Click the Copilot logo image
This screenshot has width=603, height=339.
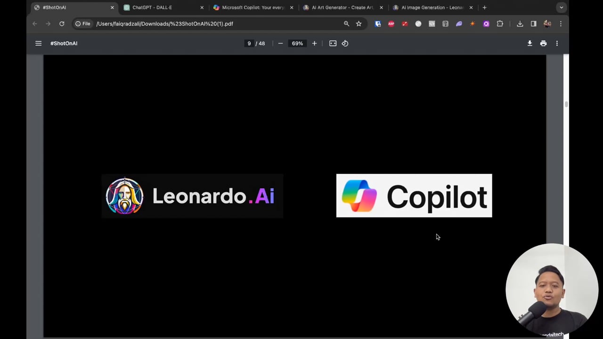[x=414, y=195]
